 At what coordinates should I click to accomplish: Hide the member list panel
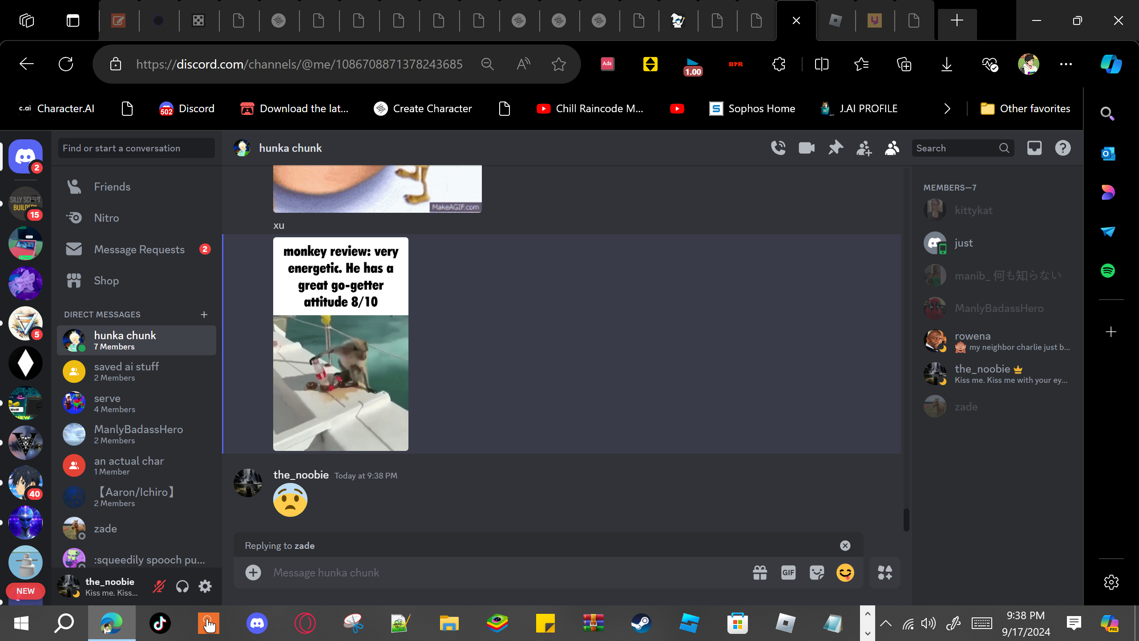click(892, 148)
